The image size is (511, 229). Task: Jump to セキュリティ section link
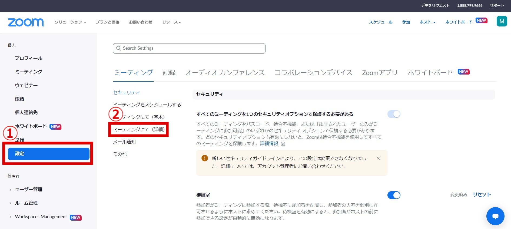126,93
